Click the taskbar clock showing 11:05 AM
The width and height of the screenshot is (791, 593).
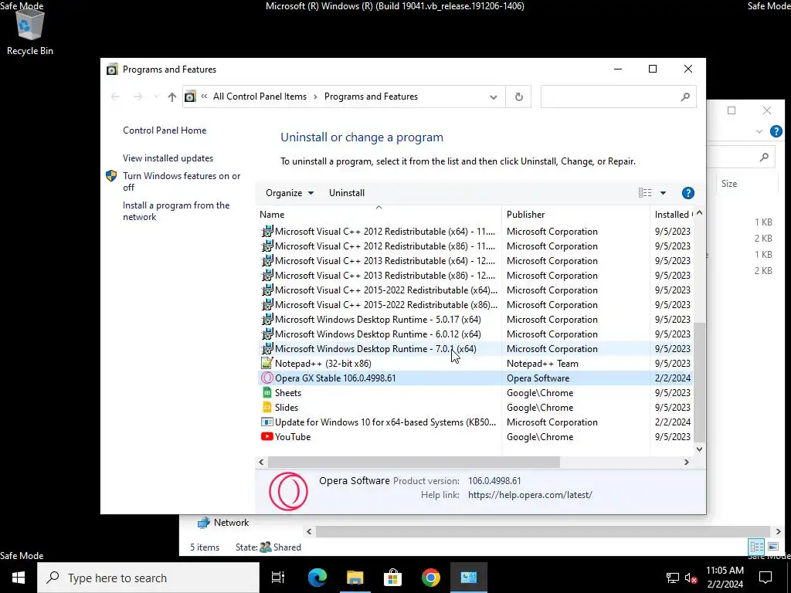pyautogui.click(x=725, y=578)
